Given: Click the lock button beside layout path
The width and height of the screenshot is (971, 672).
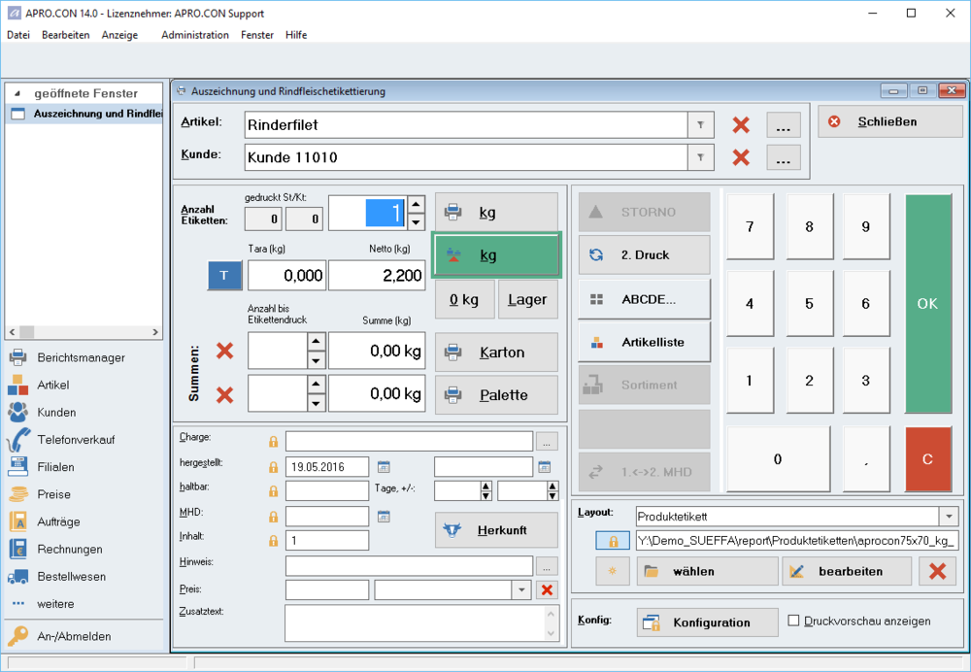Looking at the screenshot, I should click(x=613, y=541).
